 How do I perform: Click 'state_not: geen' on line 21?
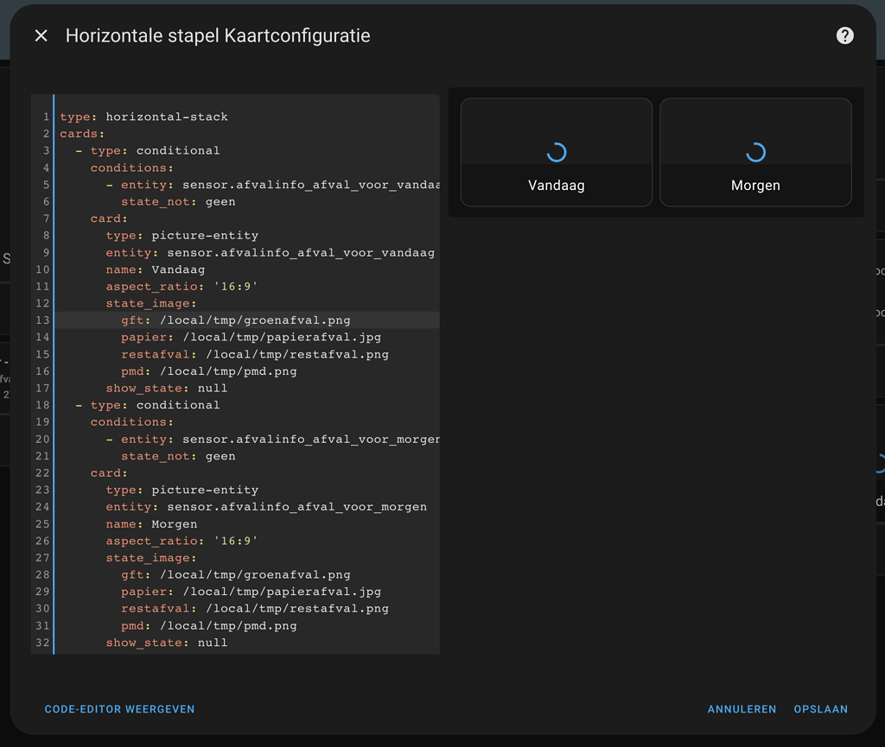pos(178,456)
